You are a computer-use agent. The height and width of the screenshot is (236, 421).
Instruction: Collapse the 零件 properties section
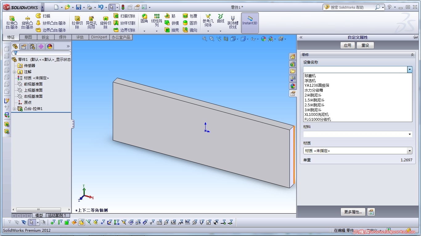(x=412, y=55)
